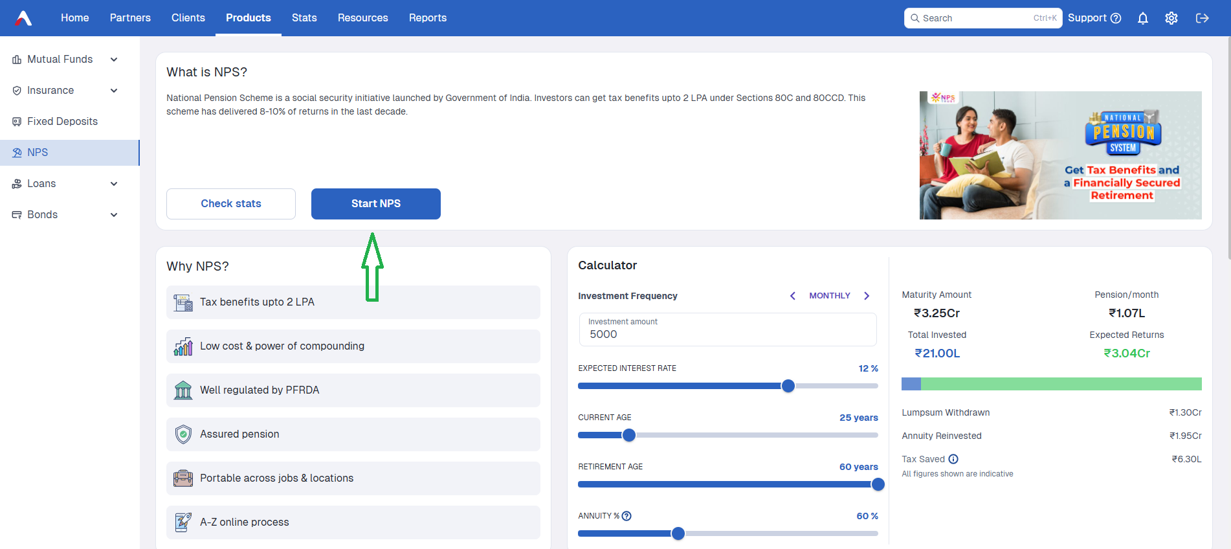Viewport: 1231px width, 549px height.
Task: Click the invested vs returns bar
Action: [x=1052, y=384]
